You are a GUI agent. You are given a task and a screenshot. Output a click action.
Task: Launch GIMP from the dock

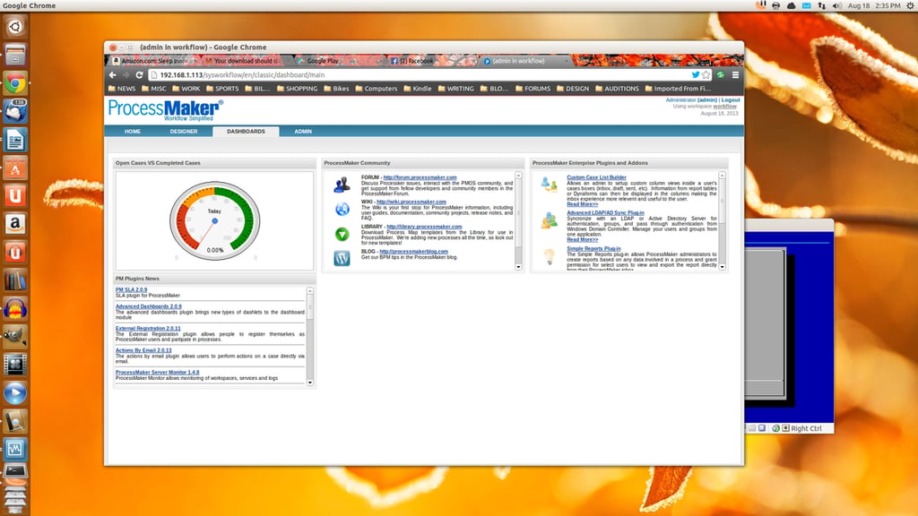[15, 337]
